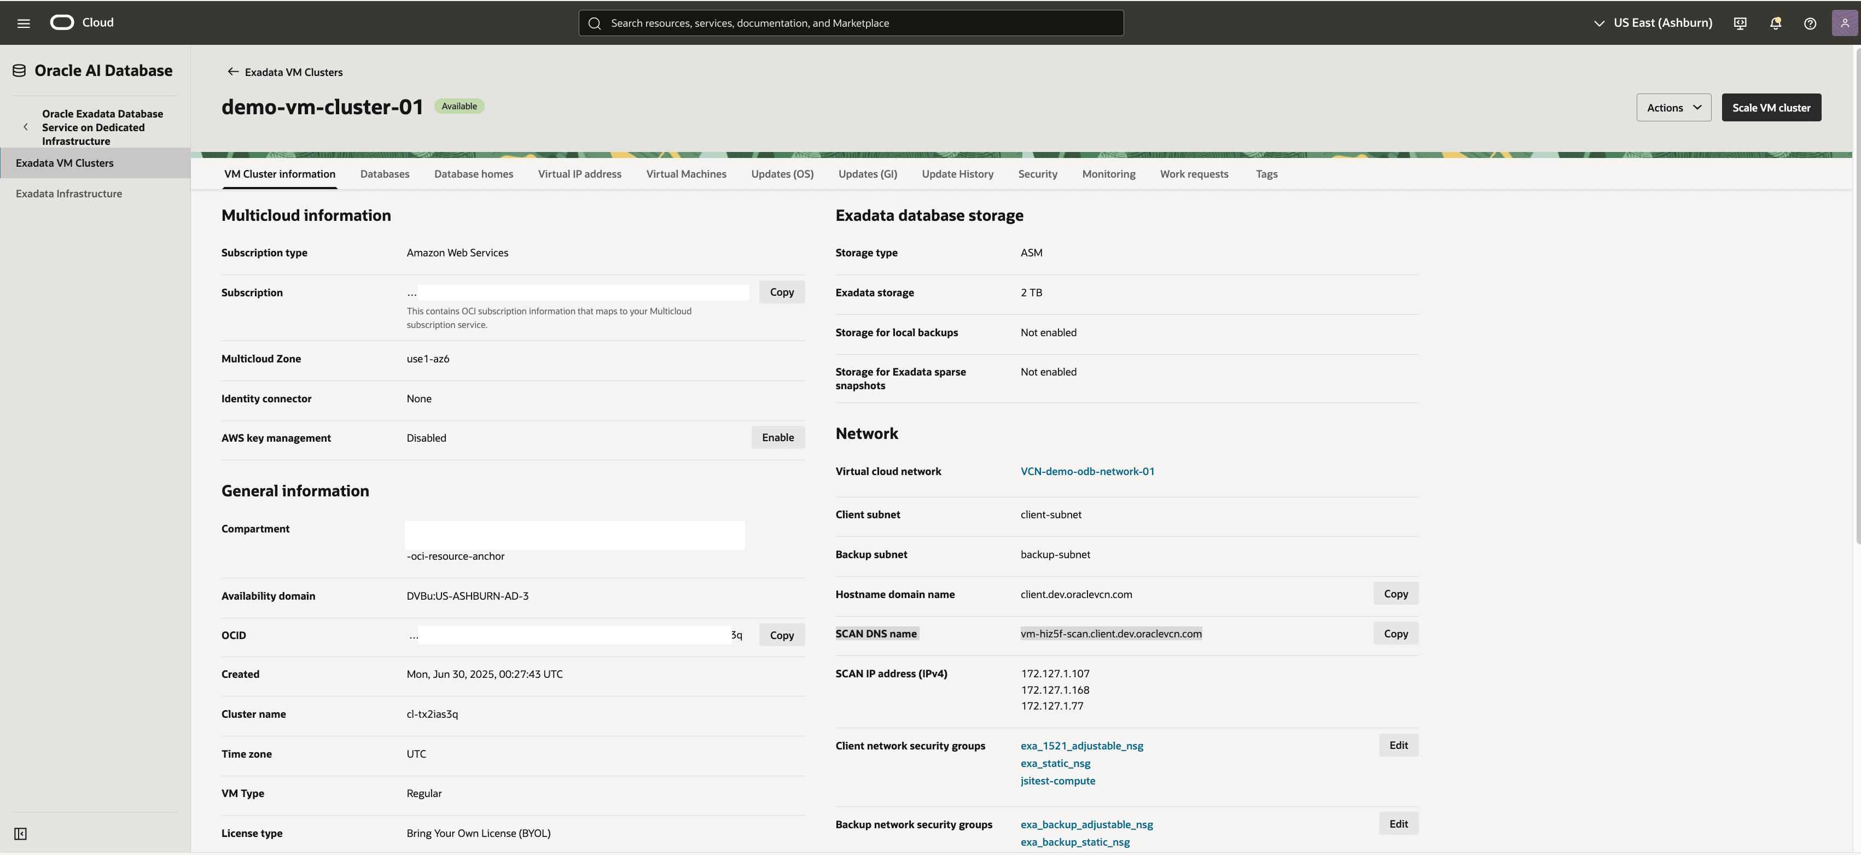The height and width of the screenshot is (855, 1861).
Task: Focus the search resources input field
Action: (850, 23)
